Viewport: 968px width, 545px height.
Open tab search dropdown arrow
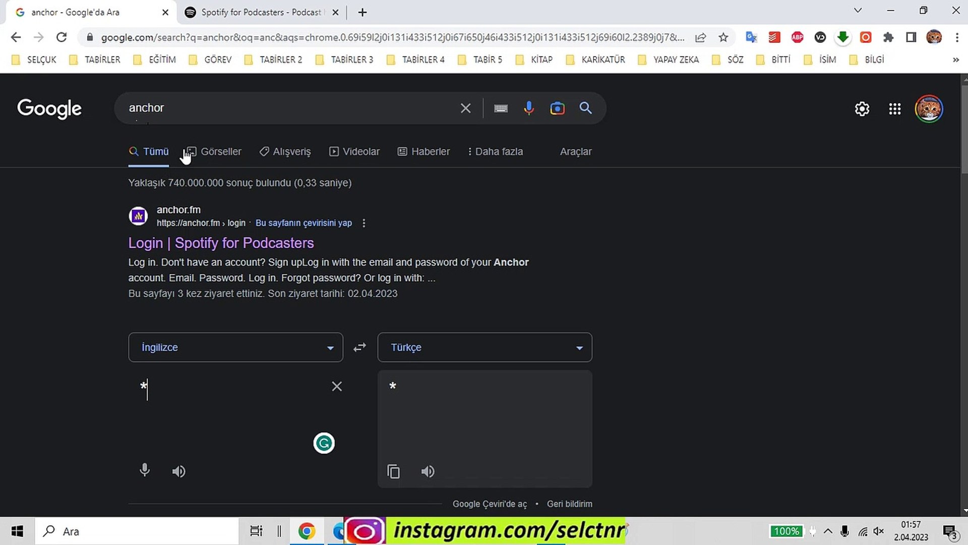[858, 11]
